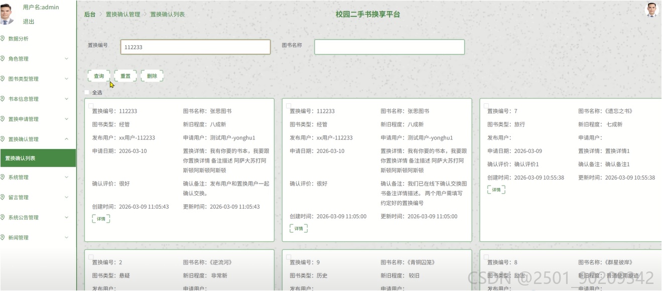Log out with the 退出 link
Image resolution: width=662 pixels, height=291 pixels.
point(29,22)
